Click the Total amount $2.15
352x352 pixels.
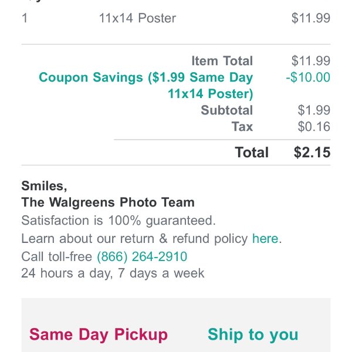pyautogui.click(x=312, y=152)
